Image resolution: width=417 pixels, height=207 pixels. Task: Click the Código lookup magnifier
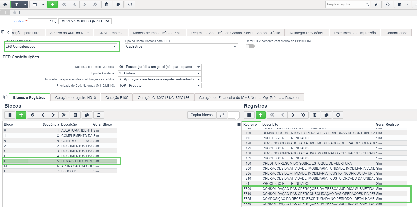pyautogui.click(x=54, y=21)
